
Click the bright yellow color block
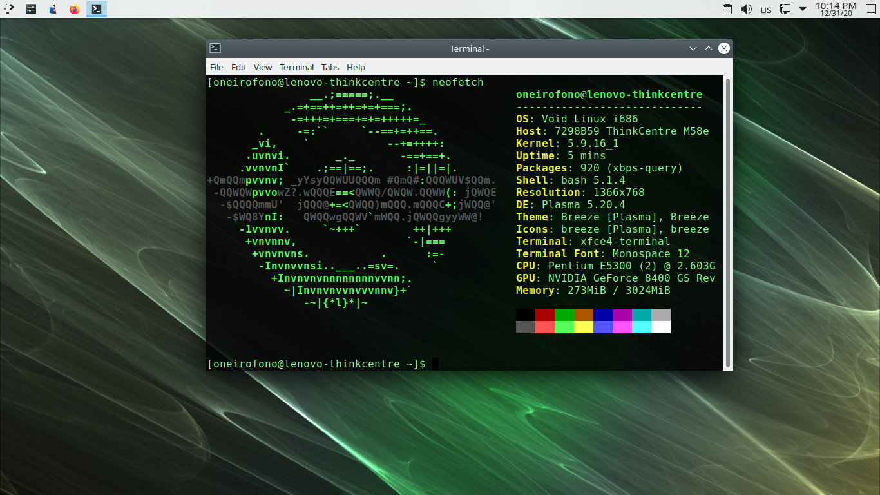coord(584,327)
